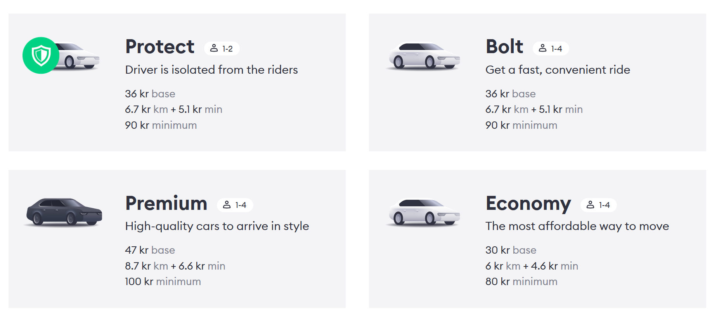Click the Premium 47 kr base price

tap(150, 250)
